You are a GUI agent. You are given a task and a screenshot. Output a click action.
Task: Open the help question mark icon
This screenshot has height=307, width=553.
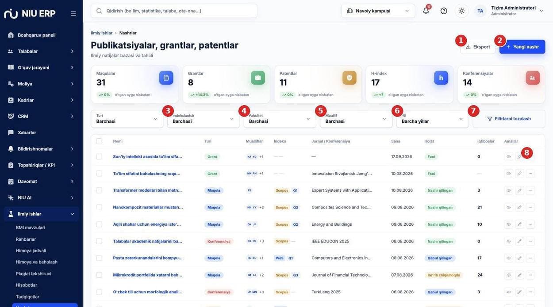pos(444,11)
